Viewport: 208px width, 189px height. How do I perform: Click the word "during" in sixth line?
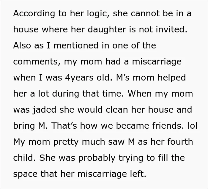coord(66,94)
